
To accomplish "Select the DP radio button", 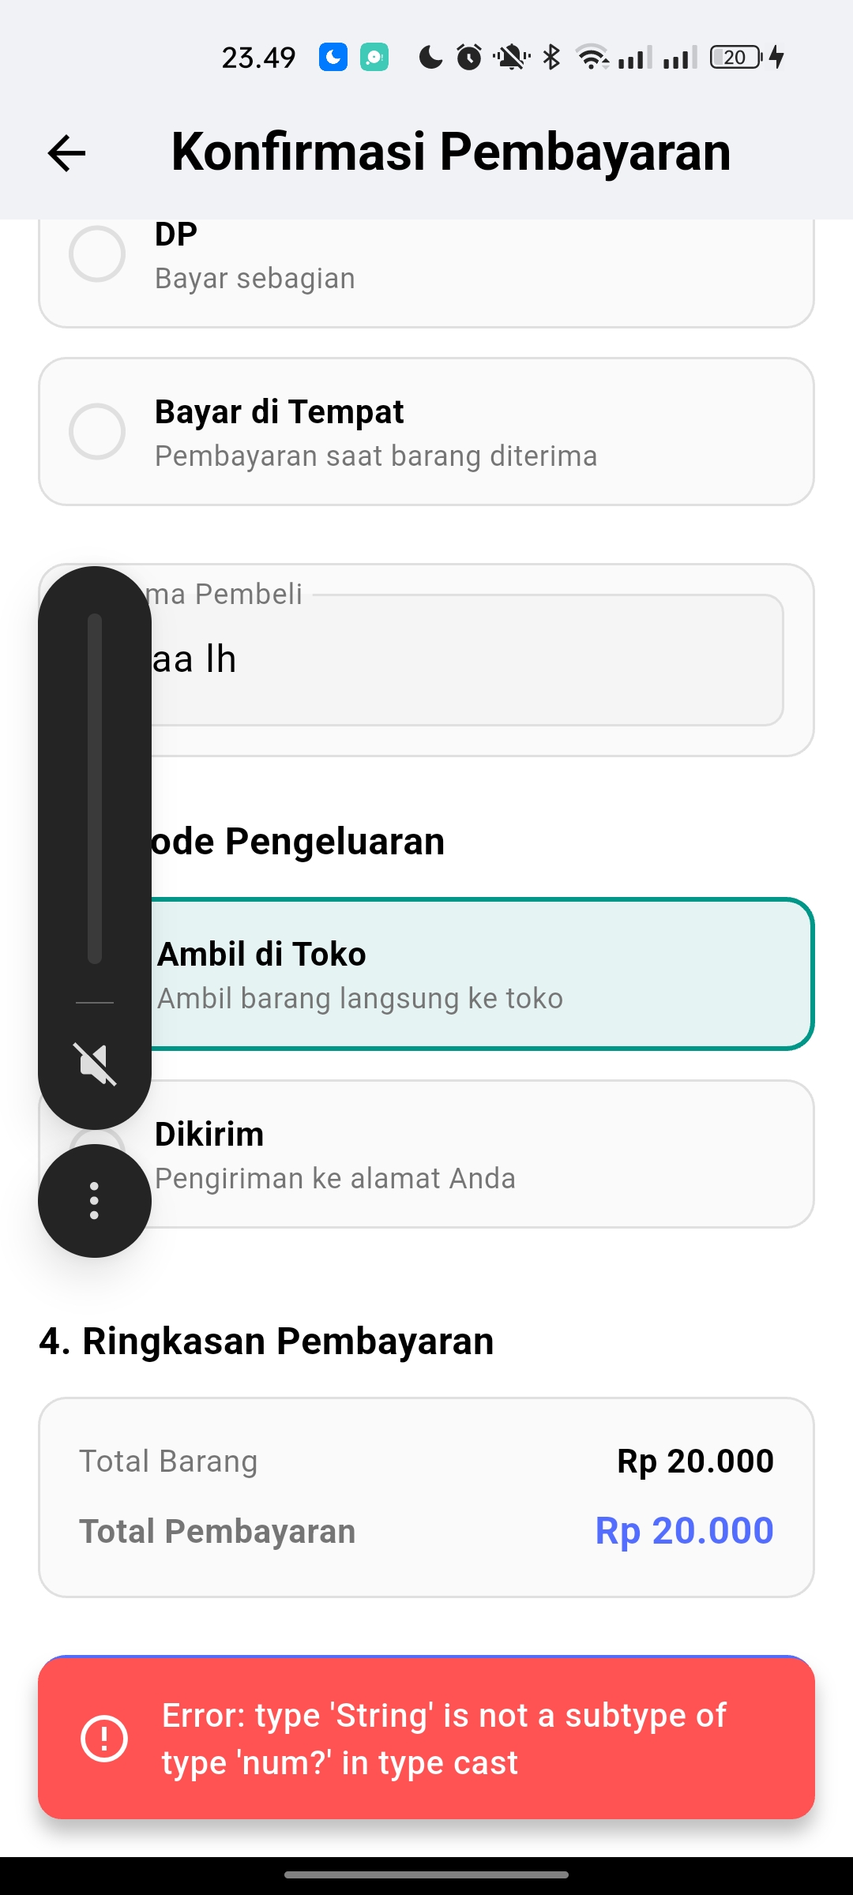I will click(97, 254).
